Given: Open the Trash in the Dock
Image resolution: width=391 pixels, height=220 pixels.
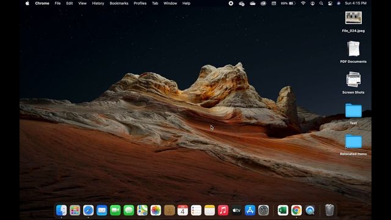Looking at the screenshot, I should click(329, 210).
